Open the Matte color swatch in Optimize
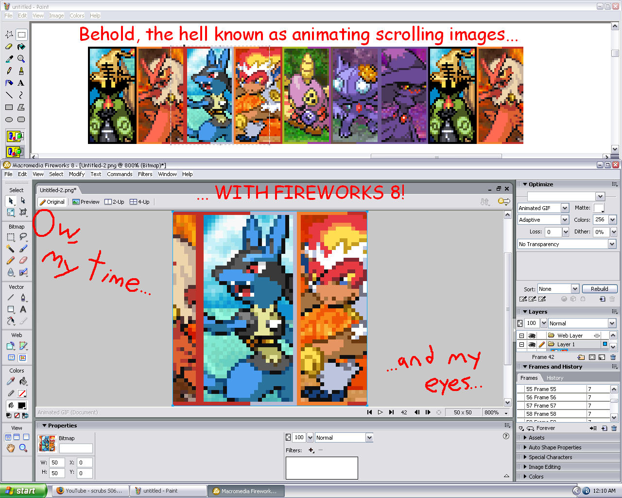622x498 pixels. [599, 208]
